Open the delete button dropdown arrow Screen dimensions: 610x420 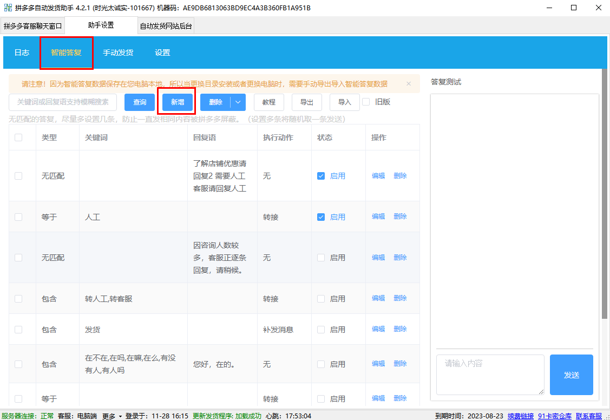238,102
